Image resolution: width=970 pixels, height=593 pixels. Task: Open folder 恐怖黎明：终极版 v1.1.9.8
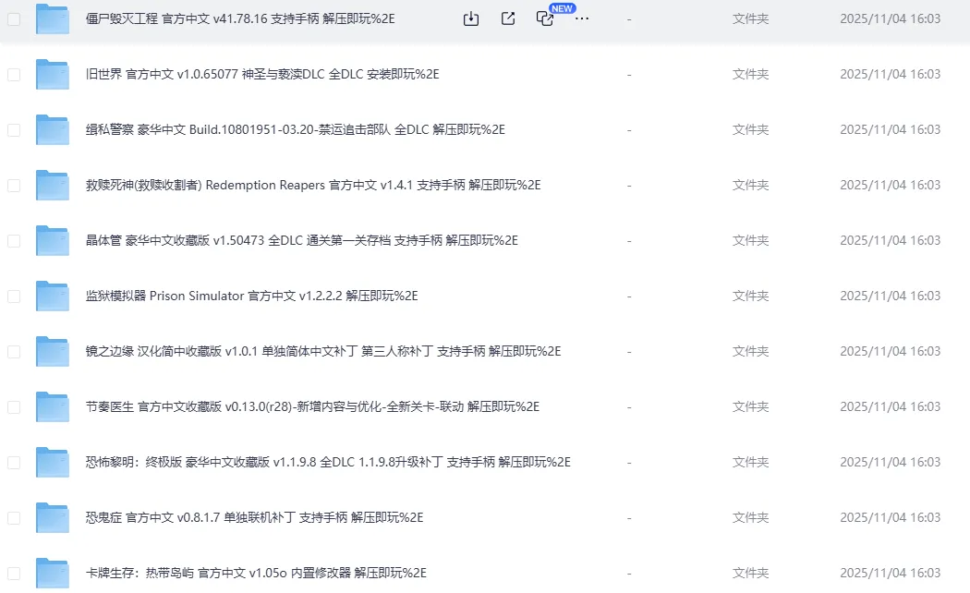point(328,462)
